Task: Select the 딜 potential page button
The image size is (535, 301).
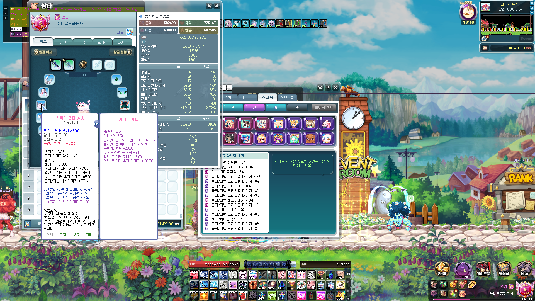Action: tap(254, 107)
